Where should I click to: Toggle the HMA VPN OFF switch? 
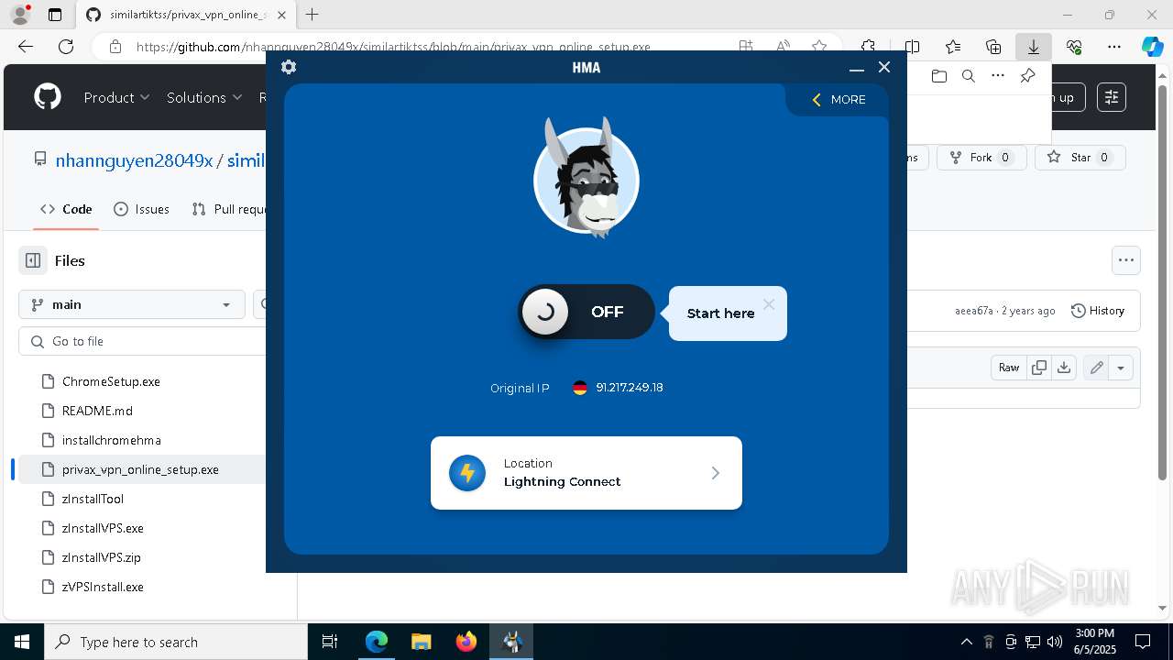(586, 312)
